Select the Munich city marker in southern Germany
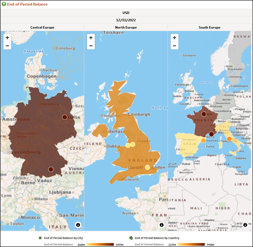Screen dimensions: 253x247 point(51,169)
